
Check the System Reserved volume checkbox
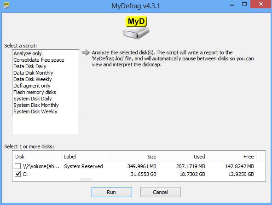17,166
